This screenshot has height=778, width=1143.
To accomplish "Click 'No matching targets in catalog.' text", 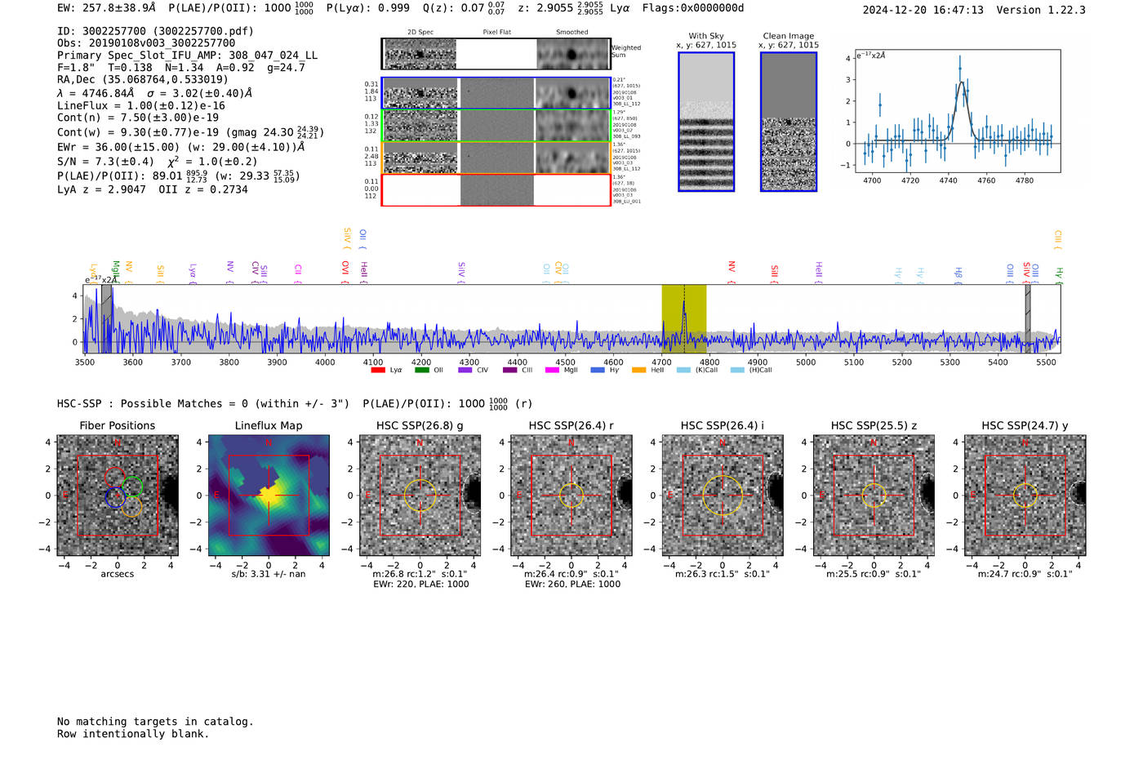I will pos(155,722).
